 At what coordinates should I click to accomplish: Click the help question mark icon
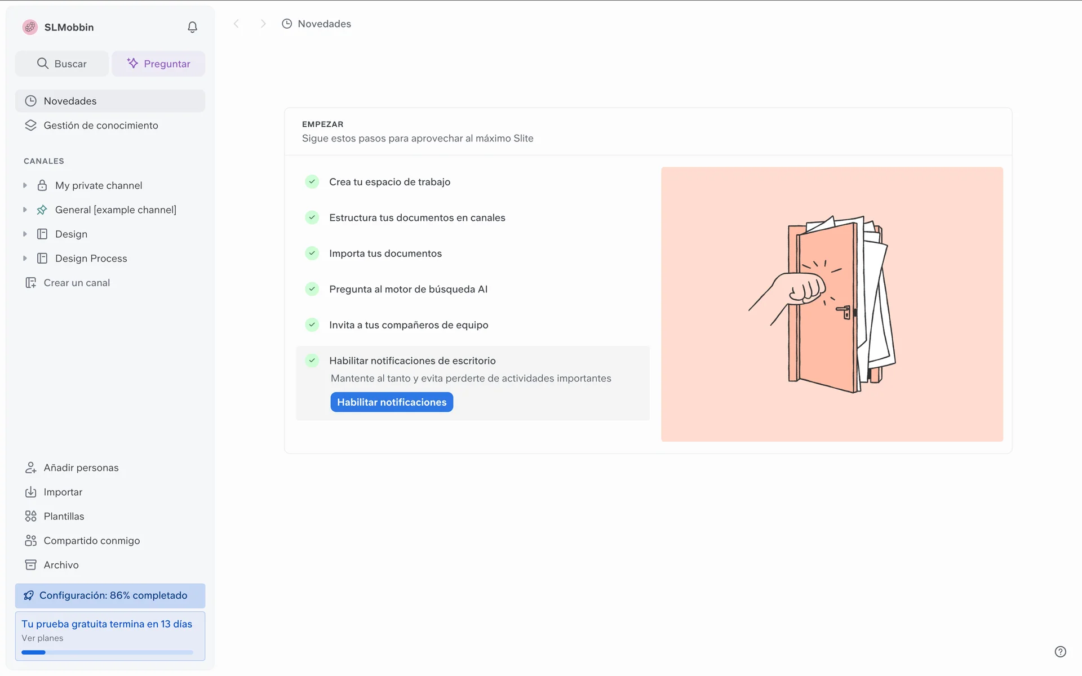pyautogui.click(x=1060, y=652)
